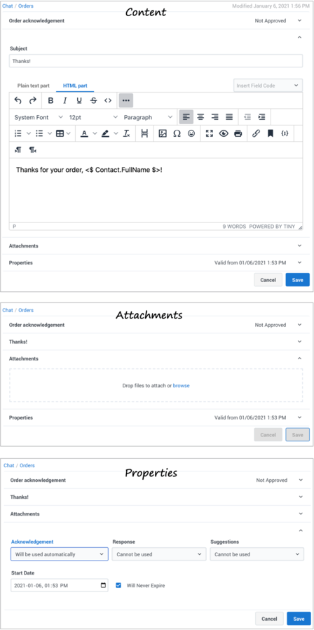Click the Subject field containing Thanks!
Screen dimensions: 314x630
156,61
